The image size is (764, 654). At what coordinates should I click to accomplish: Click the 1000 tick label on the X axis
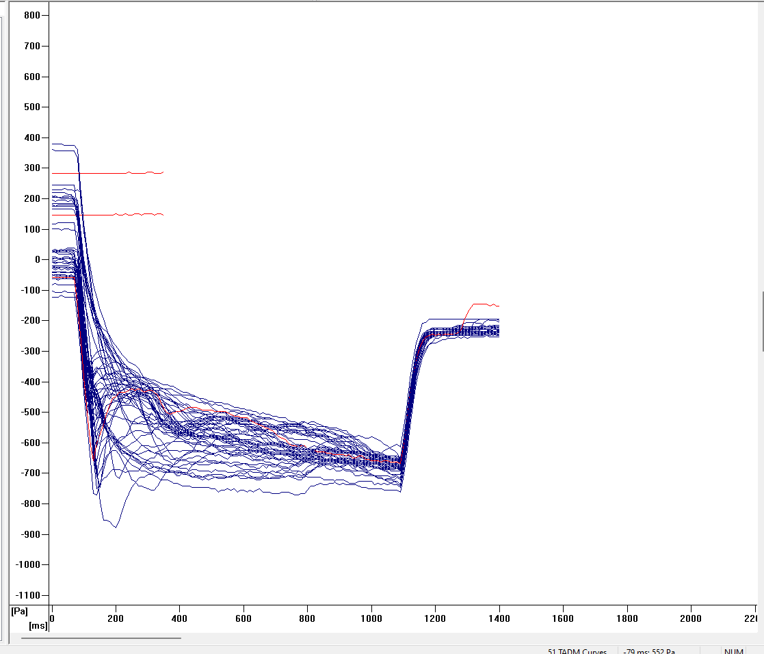click(371, 618)
